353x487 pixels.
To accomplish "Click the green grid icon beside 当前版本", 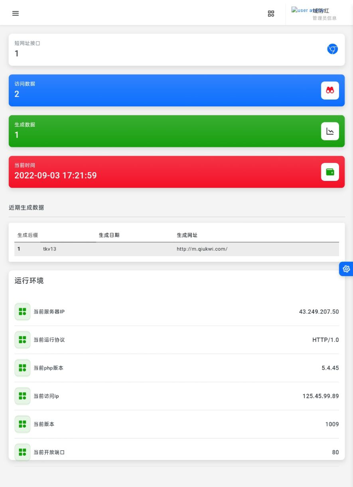I will (22, 424).
